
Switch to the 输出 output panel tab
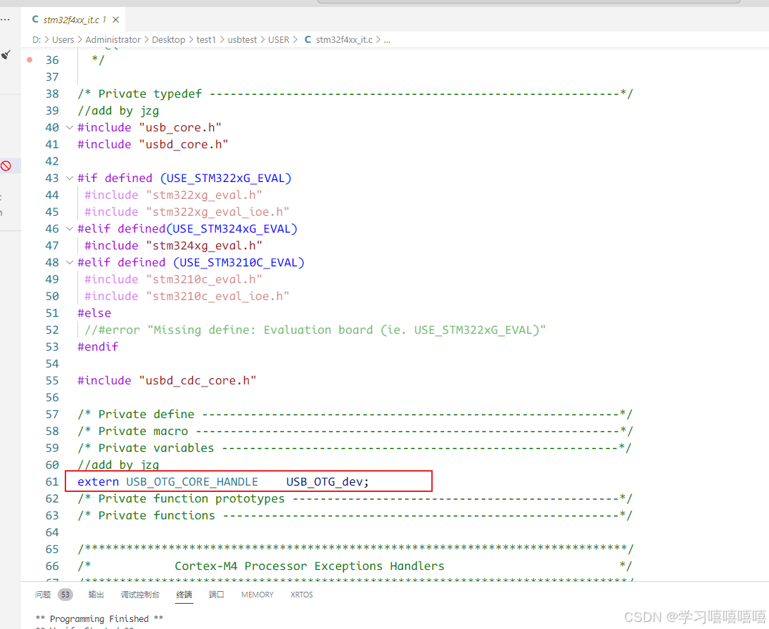(x=96, y=595)
